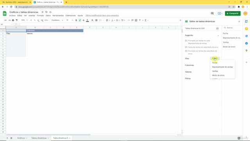
Task: Click the Última modificación link
Action: click(x=102, y=16)
